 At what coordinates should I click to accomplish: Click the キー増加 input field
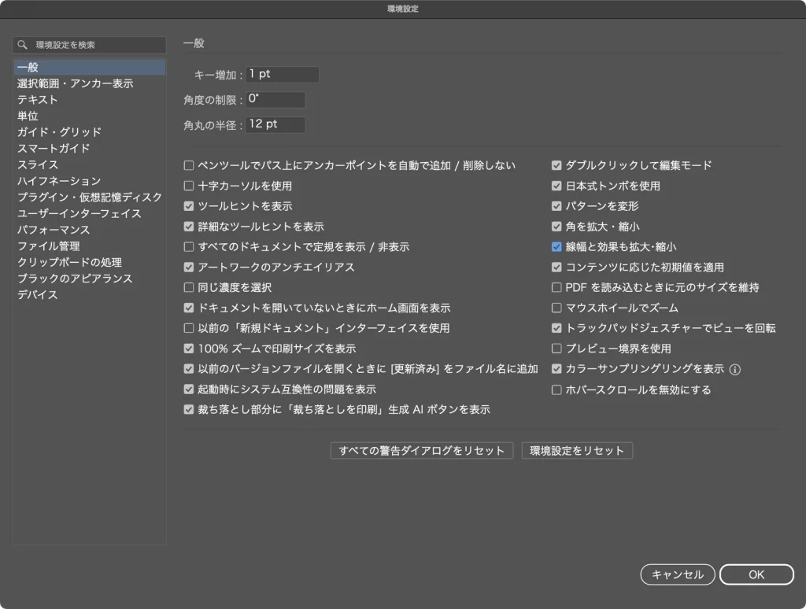point(283,75)
